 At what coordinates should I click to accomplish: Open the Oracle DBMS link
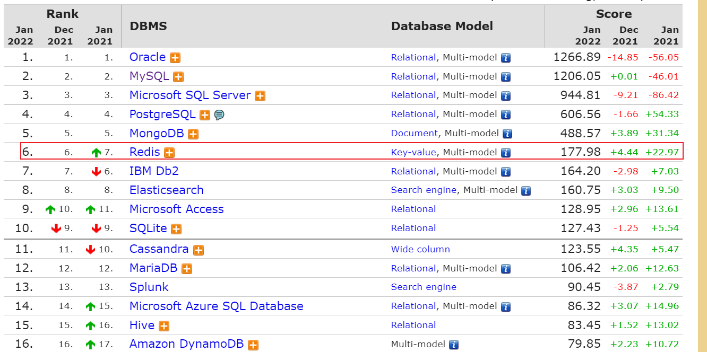148,57
